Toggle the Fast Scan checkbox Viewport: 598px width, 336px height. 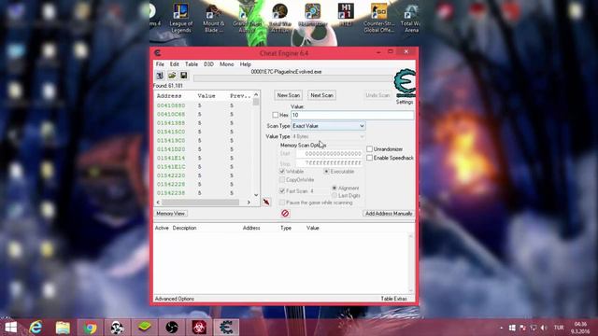[x=282, y=190]
